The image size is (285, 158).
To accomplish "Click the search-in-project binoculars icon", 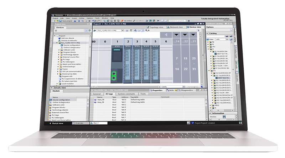I will tap(188, 21).
